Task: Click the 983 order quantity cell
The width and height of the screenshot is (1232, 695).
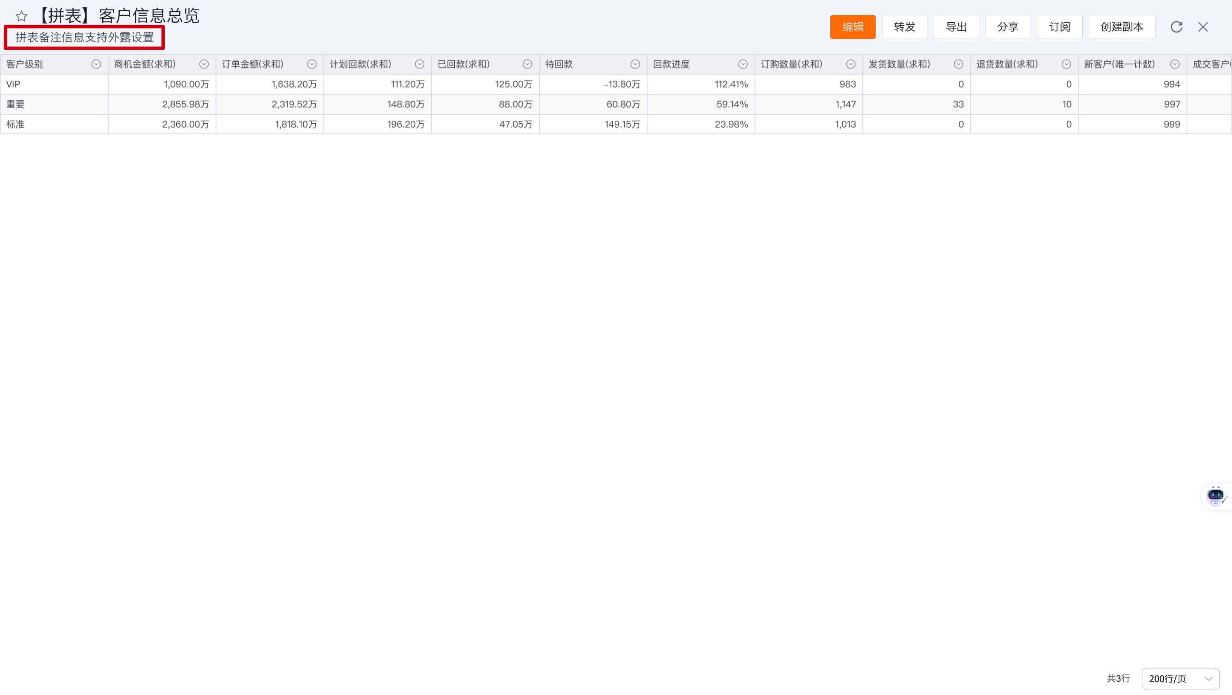Action: (809, 84)
